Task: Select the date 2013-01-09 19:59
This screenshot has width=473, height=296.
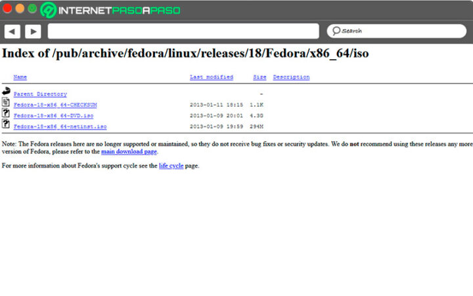Action: (x=216, y=126)
